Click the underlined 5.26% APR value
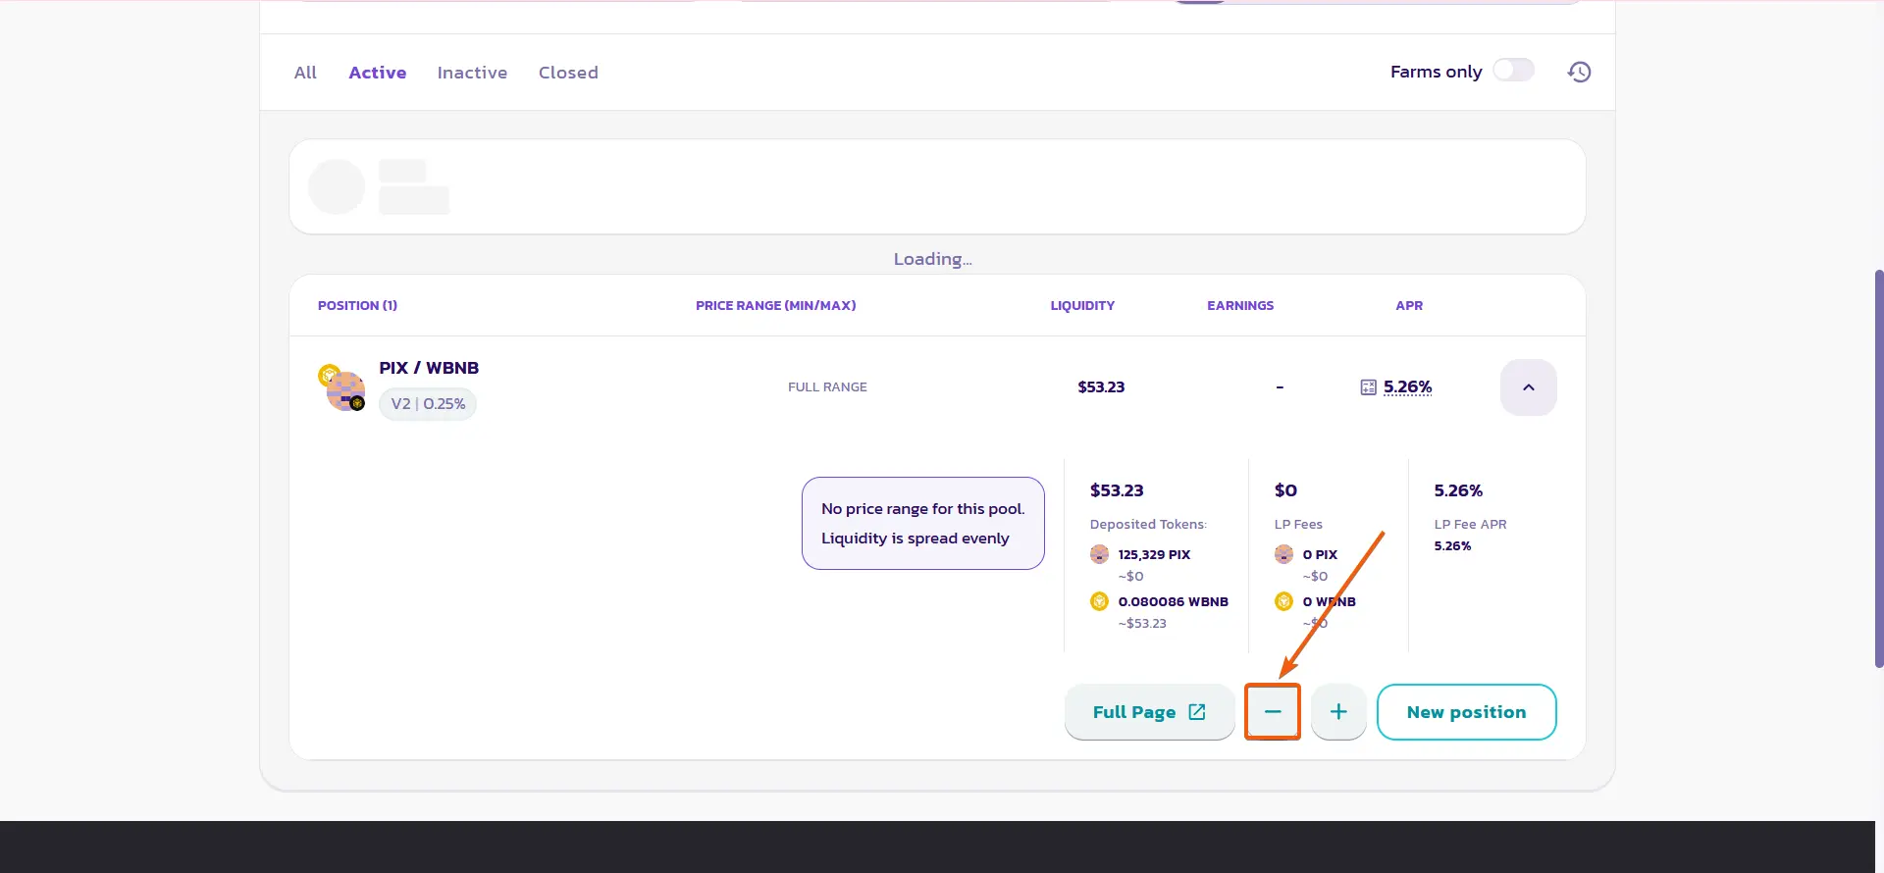1884x873 pixels. point(1407,387)
